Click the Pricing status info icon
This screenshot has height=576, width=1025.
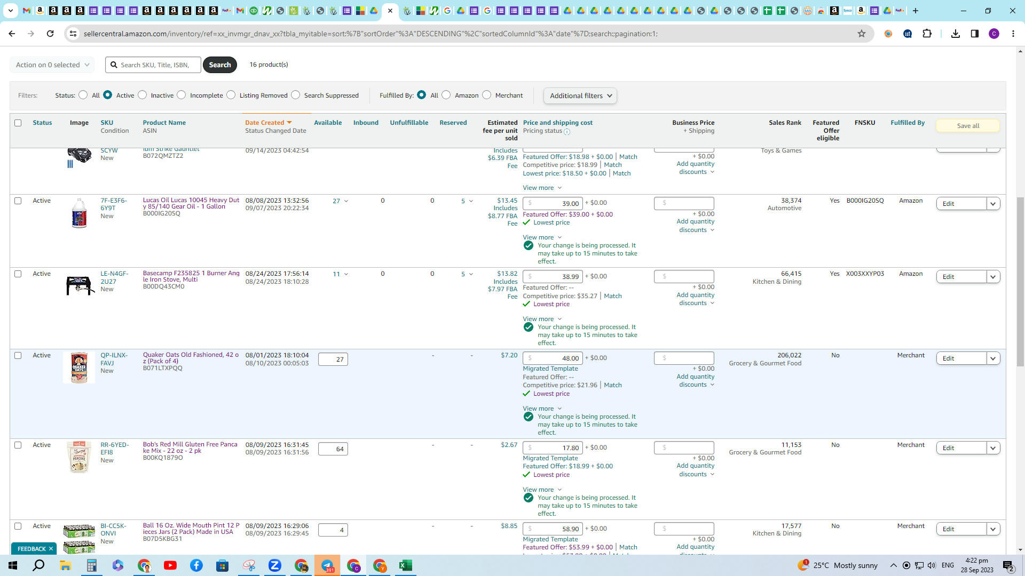(x=567, y=132)
